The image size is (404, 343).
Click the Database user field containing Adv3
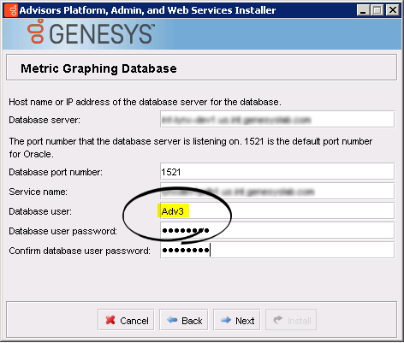277,210
